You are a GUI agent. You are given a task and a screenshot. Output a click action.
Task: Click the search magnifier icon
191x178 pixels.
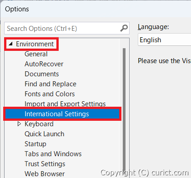pyautogui.click(x=124, y=28)
